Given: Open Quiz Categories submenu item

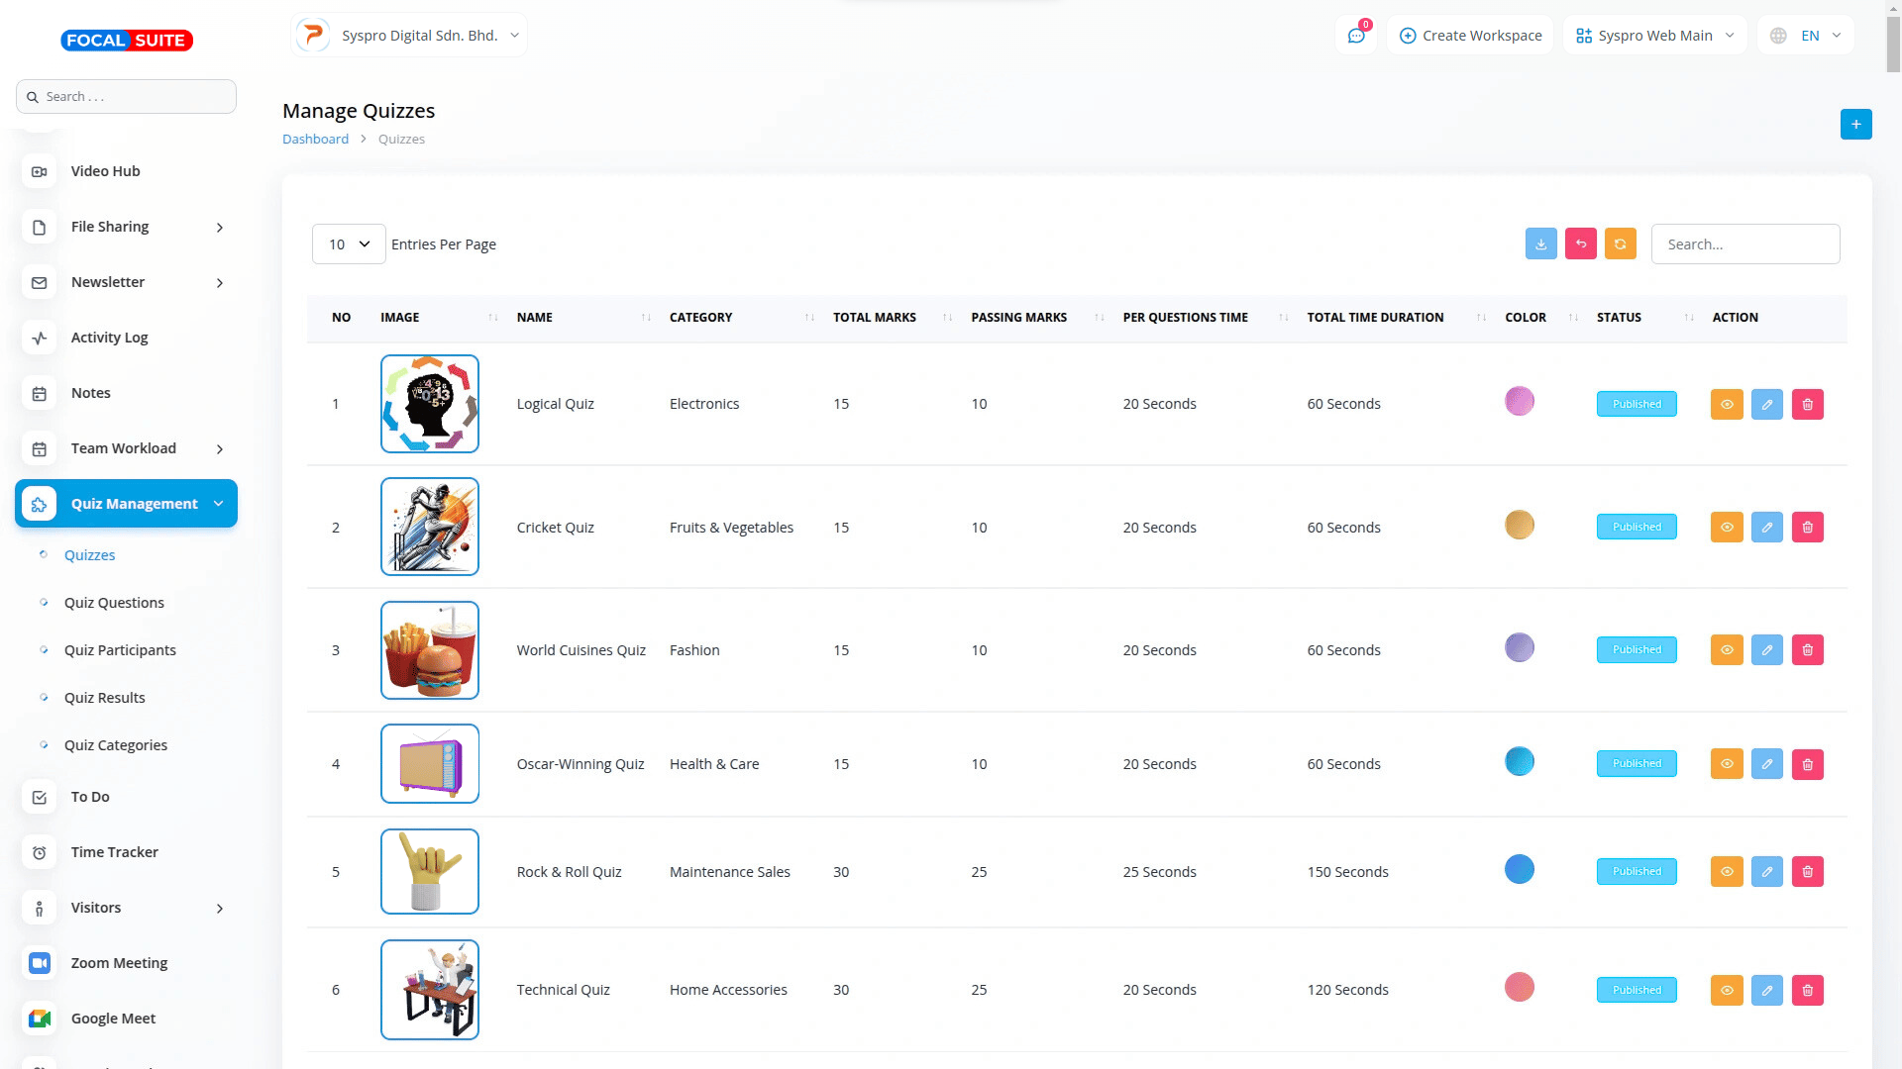Looking at the screenshot, I should coord(115,744).
